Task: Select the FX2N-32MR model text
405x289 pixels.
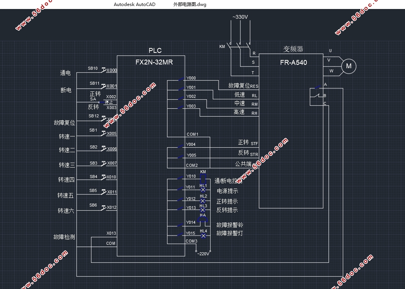Action: pos(154,62)
